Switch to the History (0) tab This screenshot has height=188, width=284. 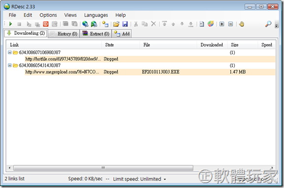tap(64, 34)
